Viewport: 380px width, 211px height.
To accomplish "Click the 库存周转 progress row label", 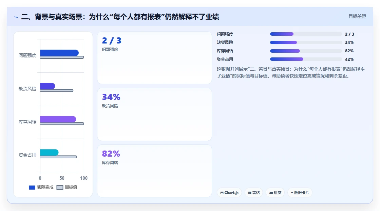I will pos(225,51).
